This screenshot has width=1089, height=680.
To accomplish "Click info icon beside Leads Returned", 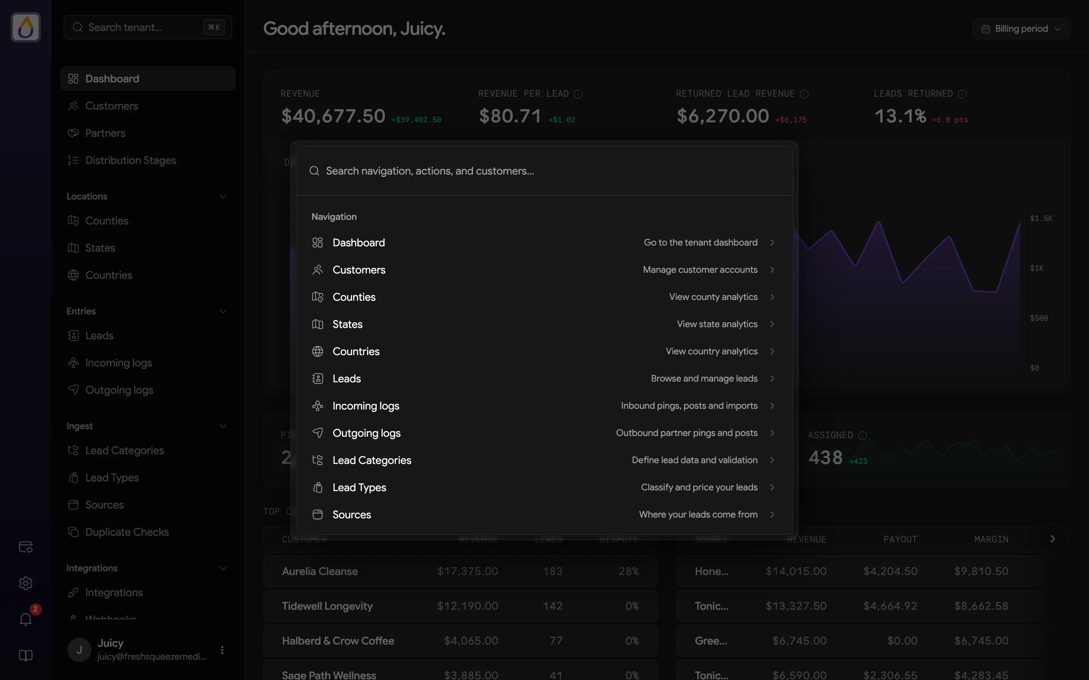I will (962, 94).
